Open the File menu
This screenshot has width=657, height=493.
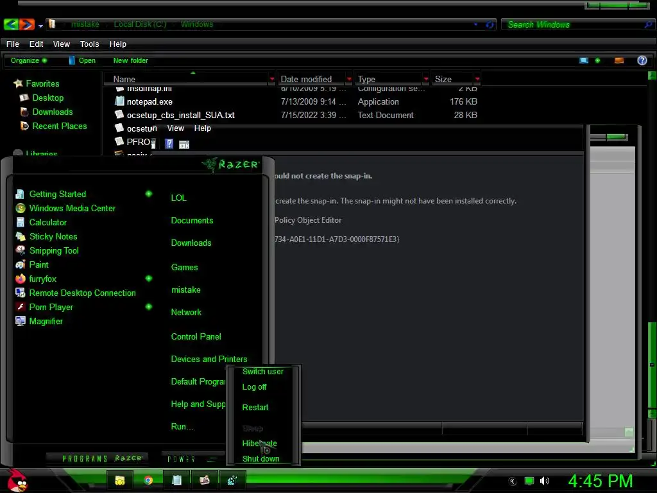[x=13, y=44]
